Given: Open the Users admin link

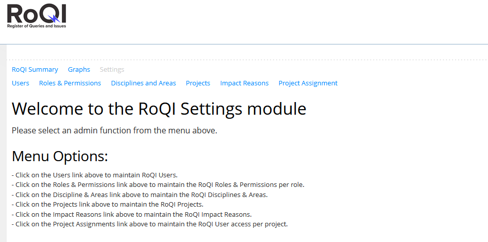Looking at the screenshot, I should [x=20, y=83].
